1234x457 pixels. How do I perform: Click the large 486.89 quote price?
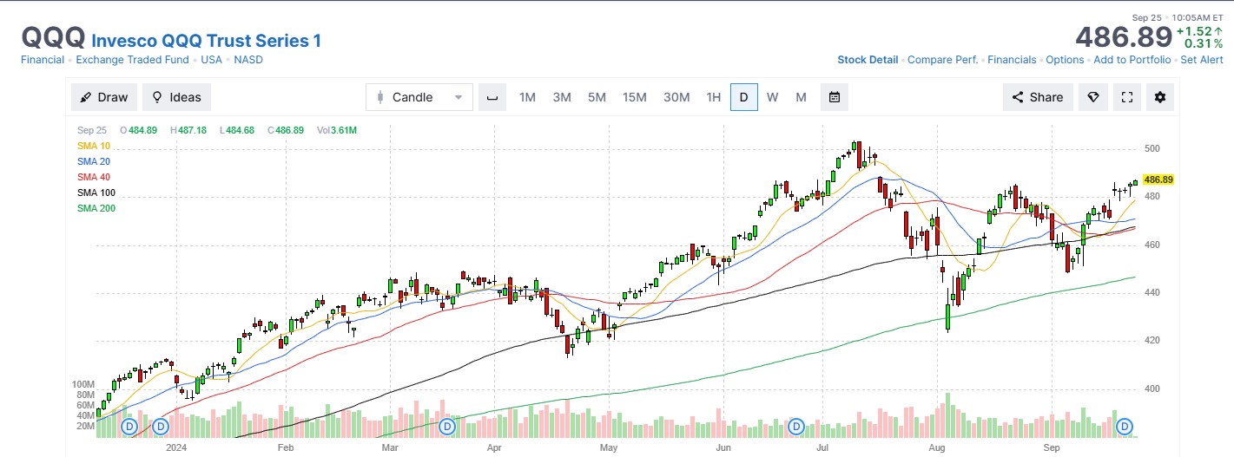(1124, 37)
